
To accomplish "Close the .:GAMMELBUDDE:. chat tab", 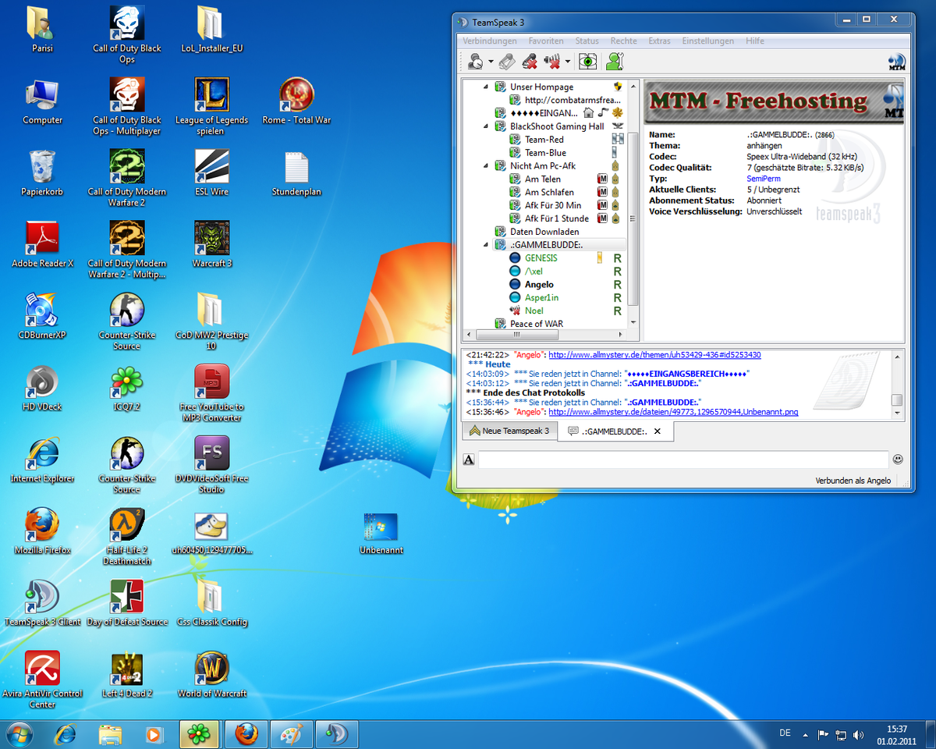I will tap(658, 431).
